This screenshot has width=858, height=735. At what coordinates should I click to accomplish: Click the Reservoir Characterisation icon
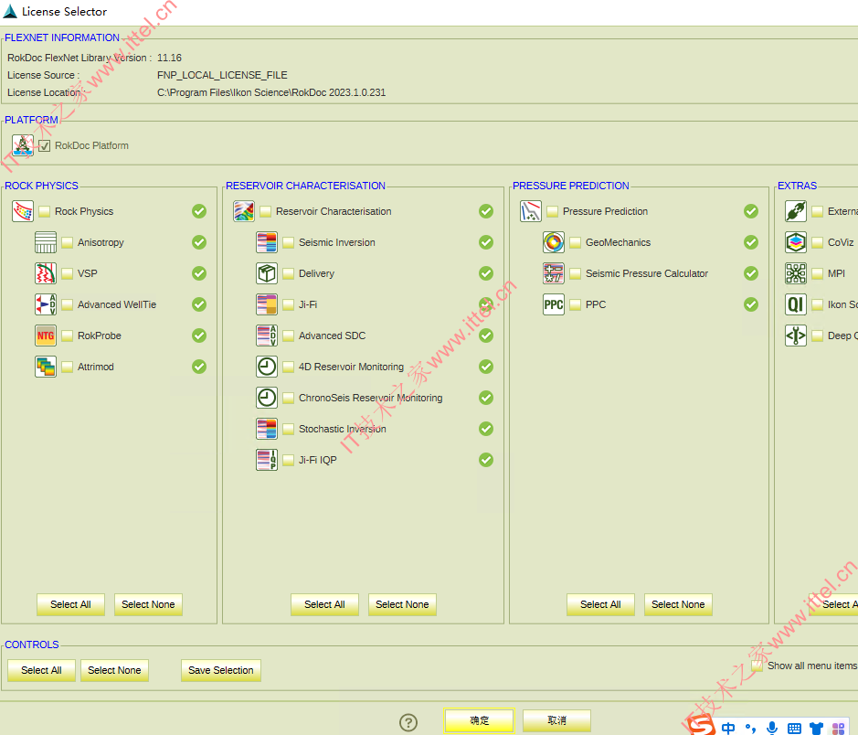(243, 211)
